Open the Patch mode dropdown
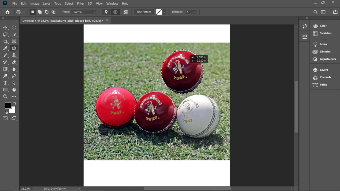The height and width of the screenshot is (191, 340). tap(84, 12)
